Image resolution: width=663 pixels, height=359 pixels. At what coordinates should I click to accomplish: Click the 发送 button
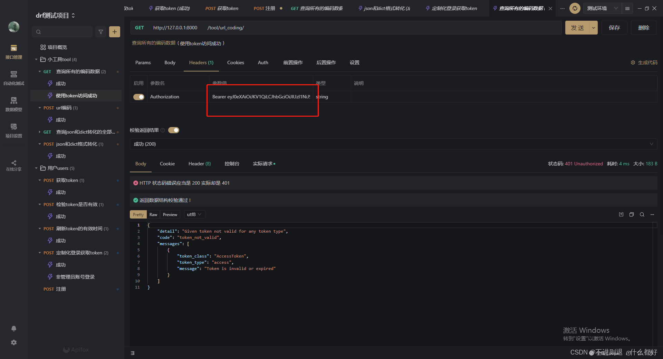coord(577,28)
